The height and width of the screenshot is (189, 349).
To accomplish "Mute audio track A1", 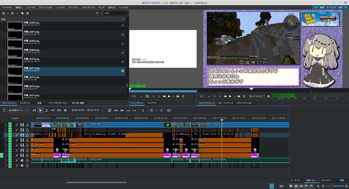I will pos(22,160).
